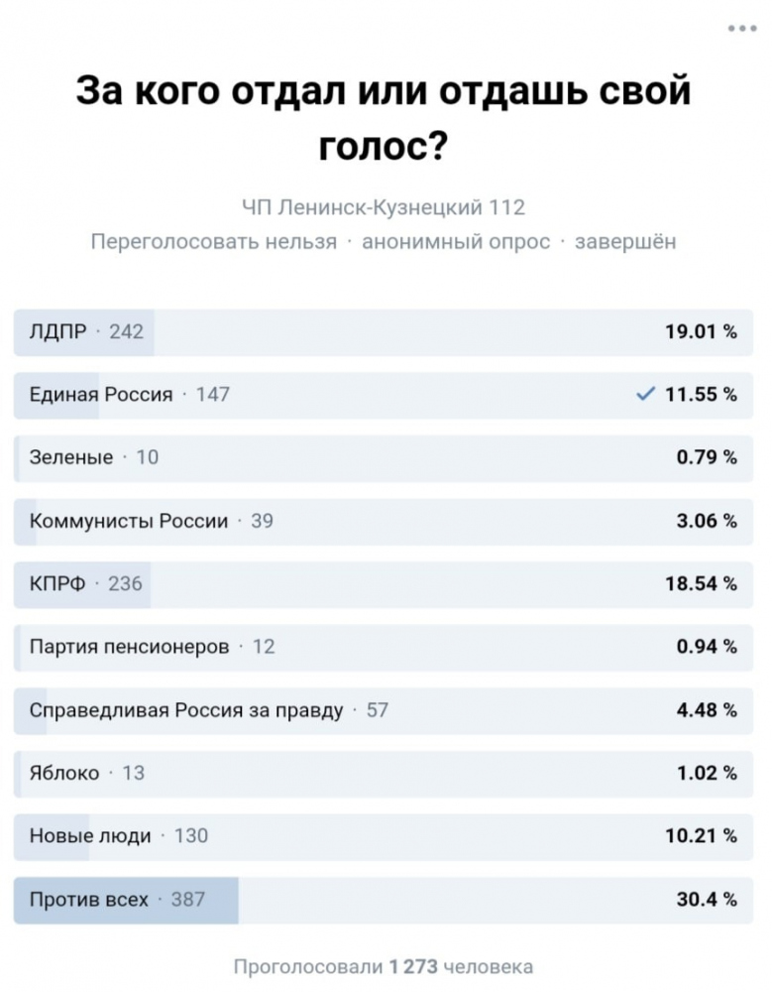Pick Справедливая Россия за правду option
This screenshot has height=992, width=772.
point(384,710)
